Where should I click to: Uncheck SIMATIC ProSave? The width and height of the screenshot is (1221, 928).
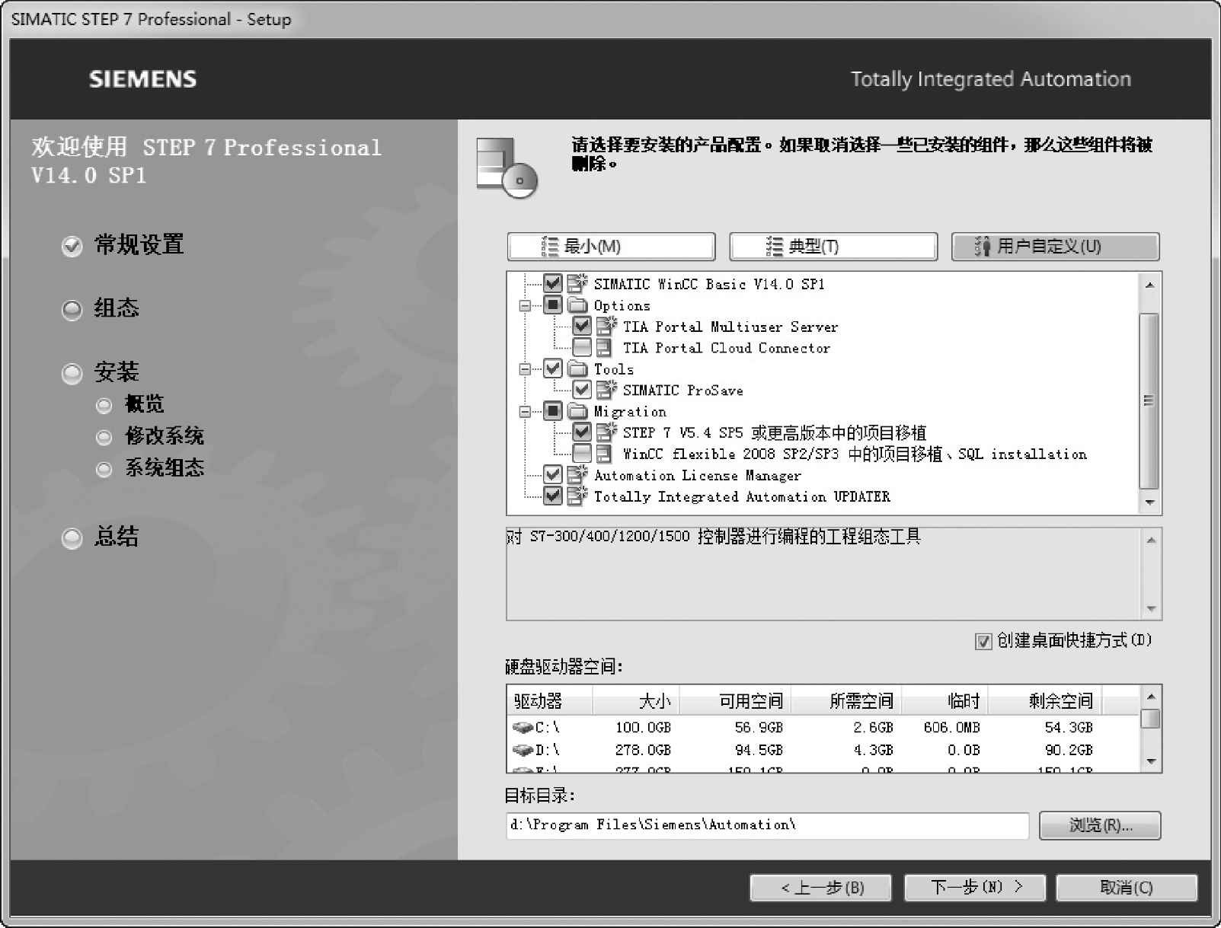tap(582, 390)
